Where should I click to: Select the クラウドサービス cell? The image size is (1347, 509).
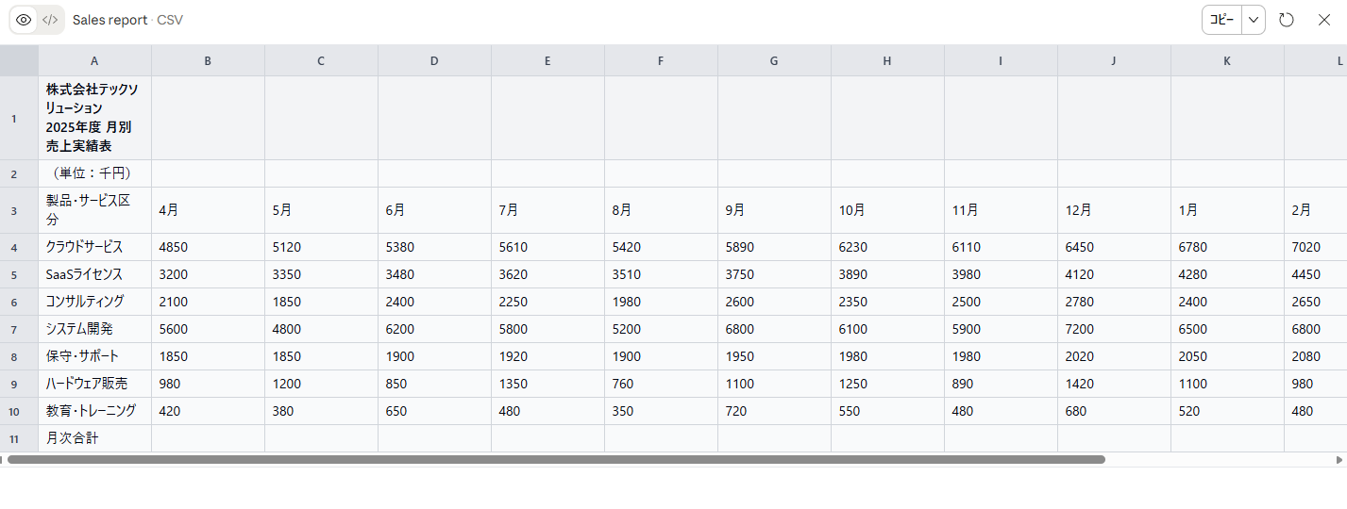[x=94, y=247]
